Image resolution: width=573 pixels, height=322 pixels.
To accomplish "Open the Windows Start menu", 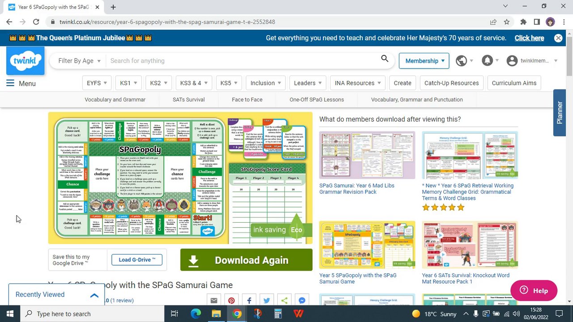I will 10,314.
